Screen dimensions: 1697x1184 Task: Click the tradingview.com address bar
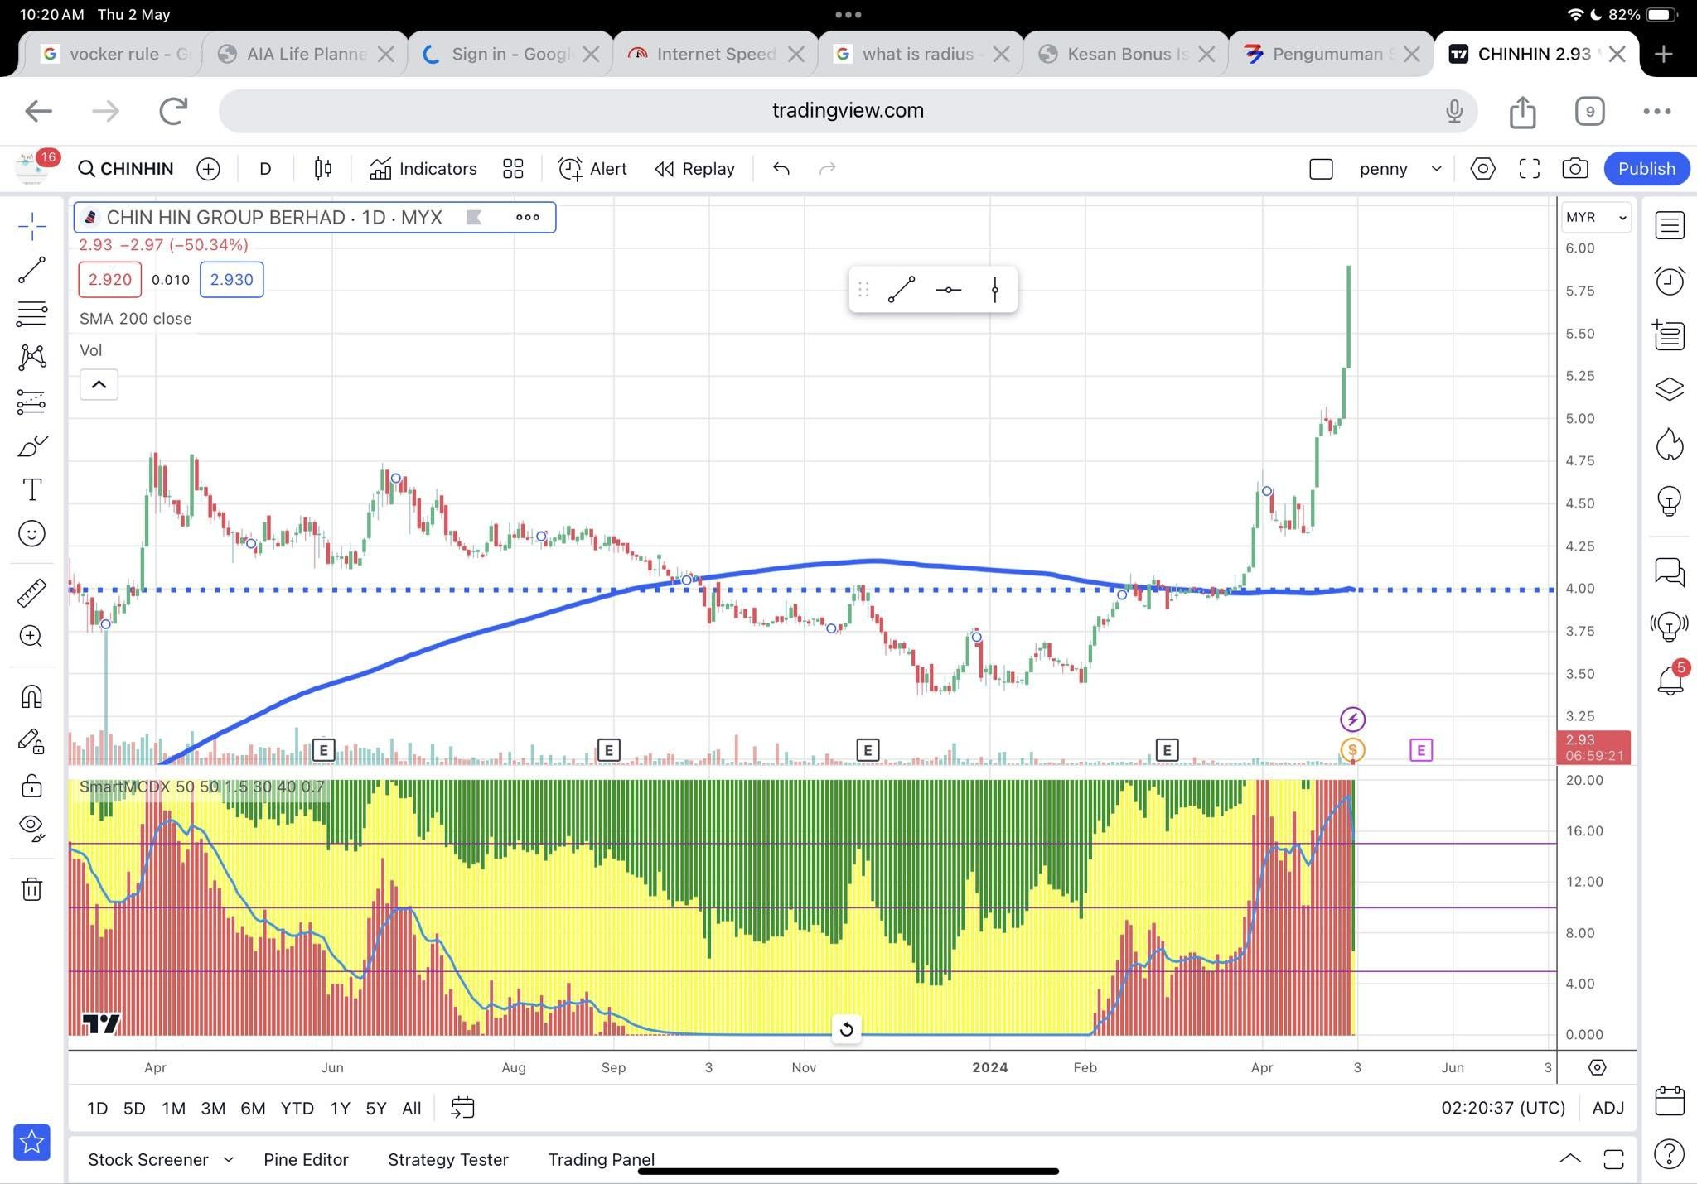point(847,111)
